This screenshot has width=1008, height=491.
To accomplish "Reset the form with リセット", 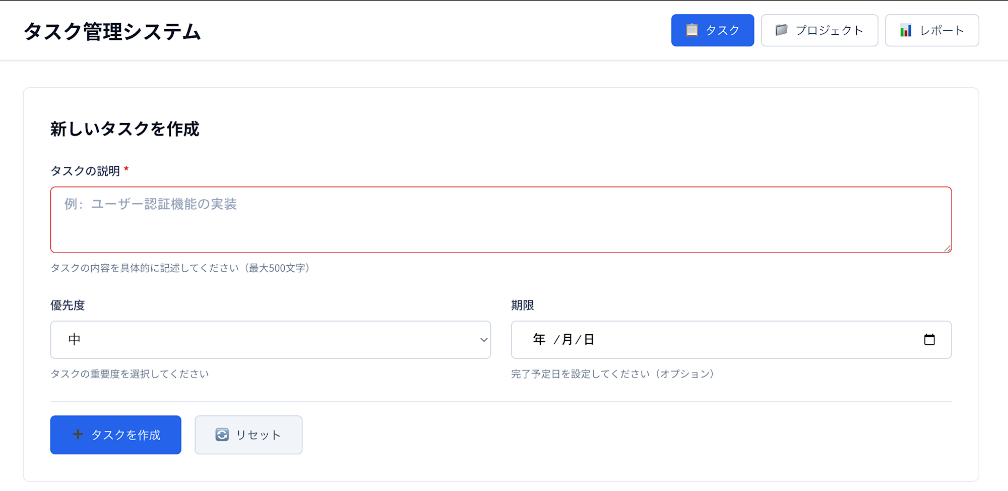I will [x=248, y=435].
